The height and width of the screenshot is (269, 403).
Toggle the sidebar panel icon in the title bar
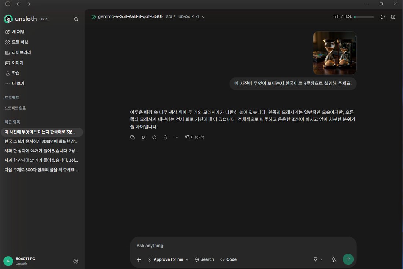click(8, 4)
